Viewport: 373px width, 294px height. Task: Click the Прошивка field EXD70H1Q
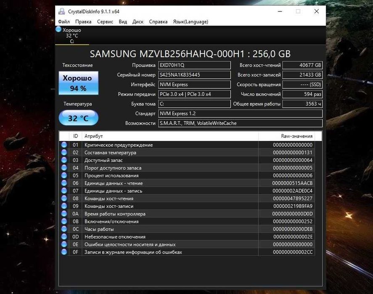pos(194,65)
